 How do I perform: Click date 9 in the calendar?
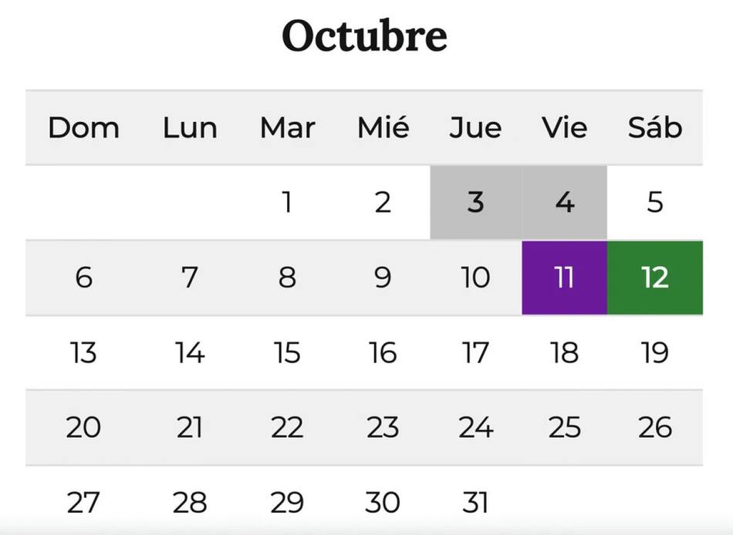383,278
